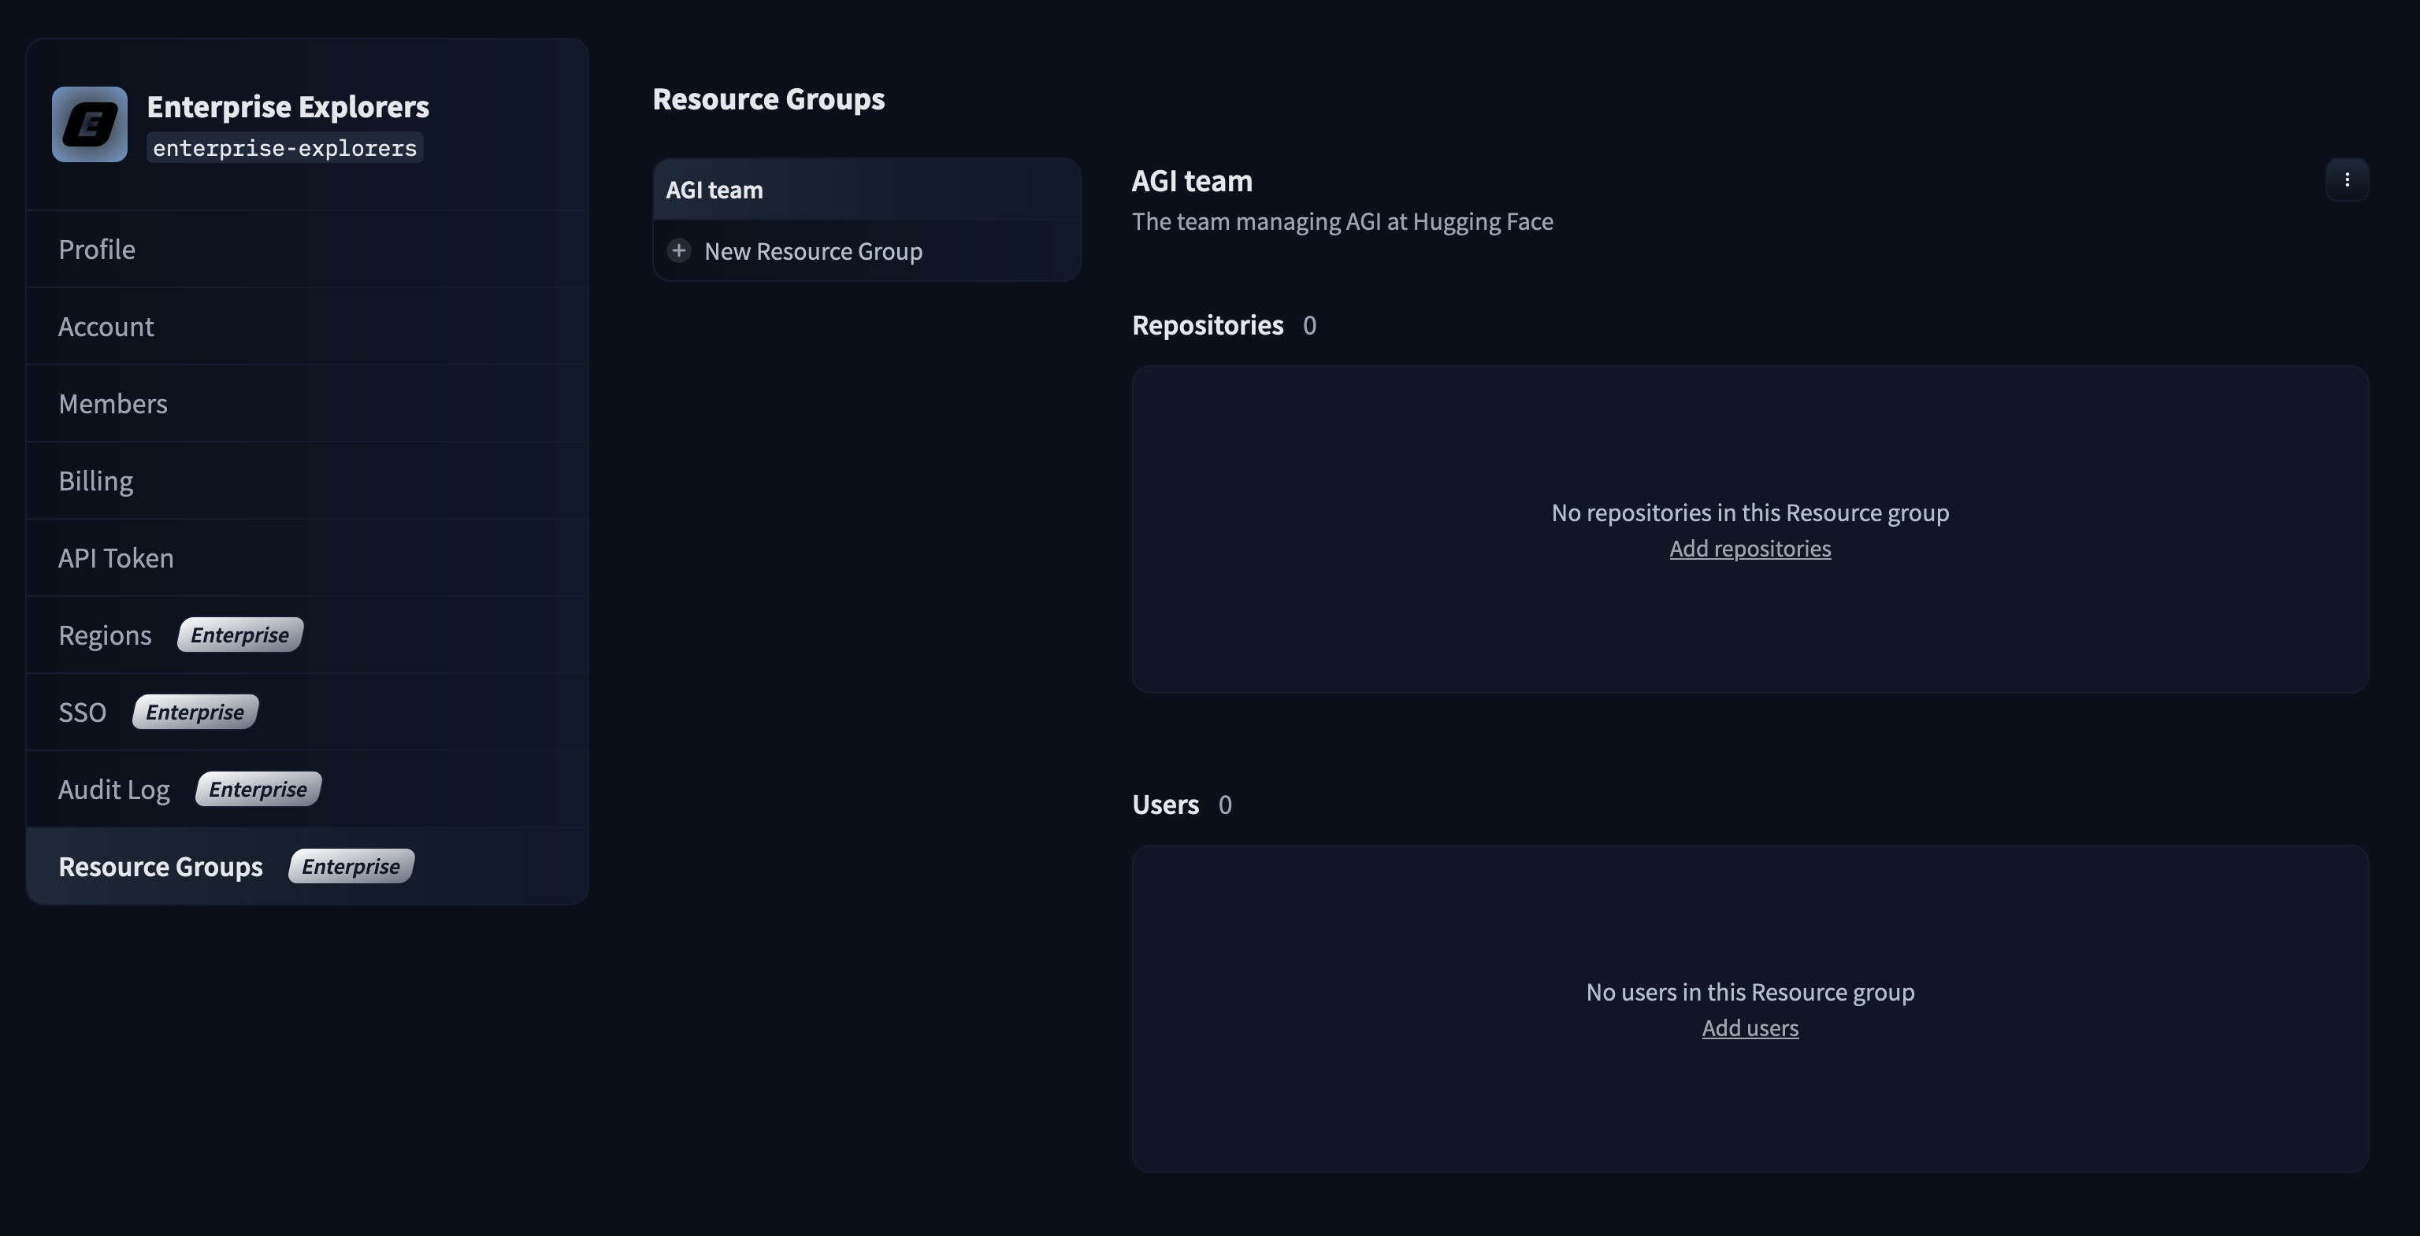This screenshot has height=1236, width=2420.
Task: Open the API Token page
Action: [x=116, y=557]
